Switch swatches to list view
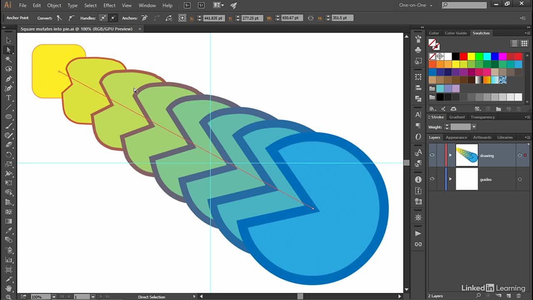Viewport: 533px width, 300px height. click(515, 43)
